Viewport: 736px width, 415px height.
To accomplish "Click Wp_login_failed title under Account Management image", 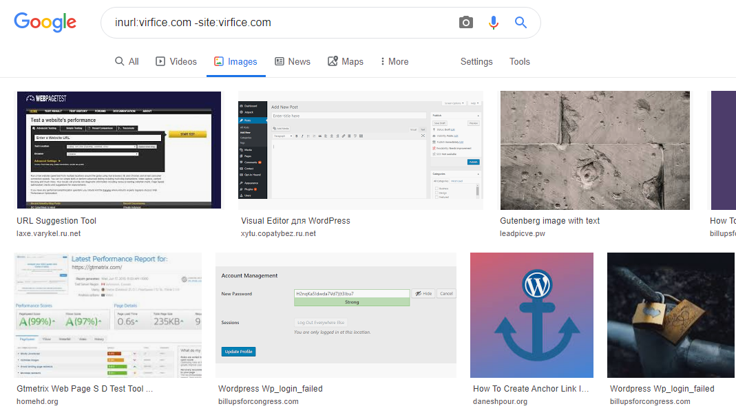I will (271, 389).
